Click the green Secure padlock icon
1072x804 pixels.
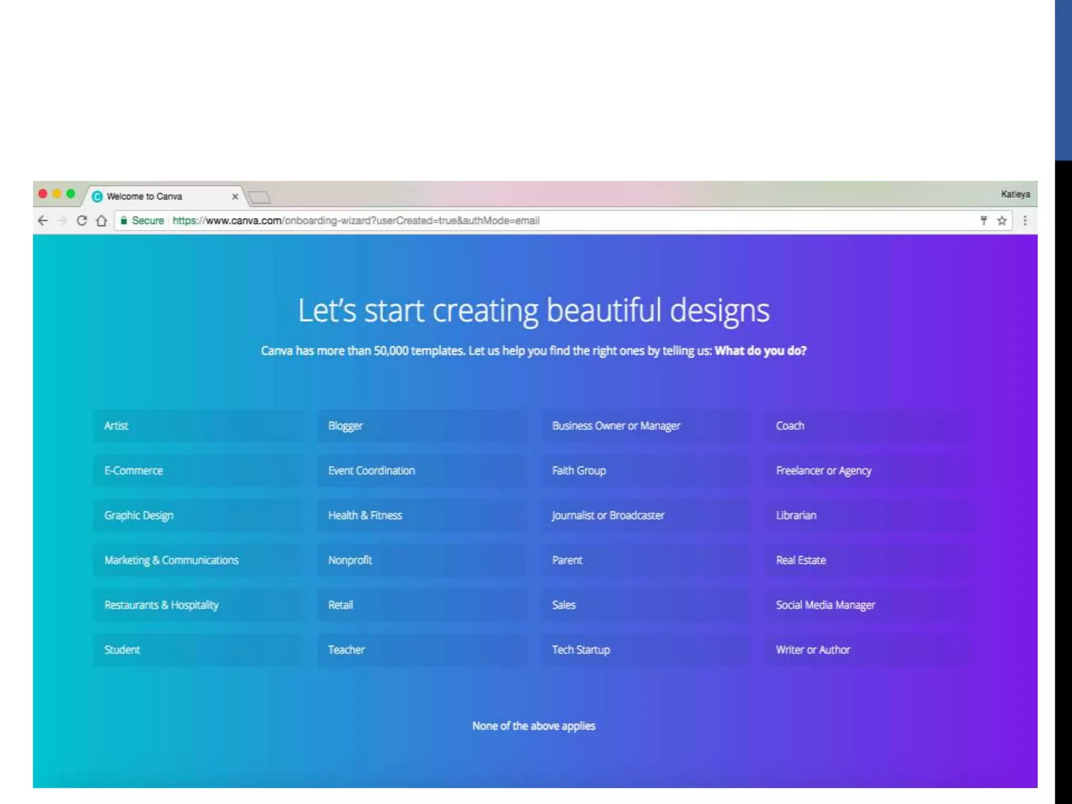[x=124, y=220]
